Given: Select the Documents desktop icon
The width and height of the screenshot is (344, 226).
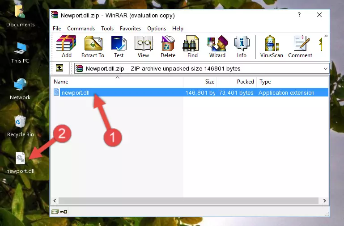Looking at the screenshot, I should click(20, 16).
